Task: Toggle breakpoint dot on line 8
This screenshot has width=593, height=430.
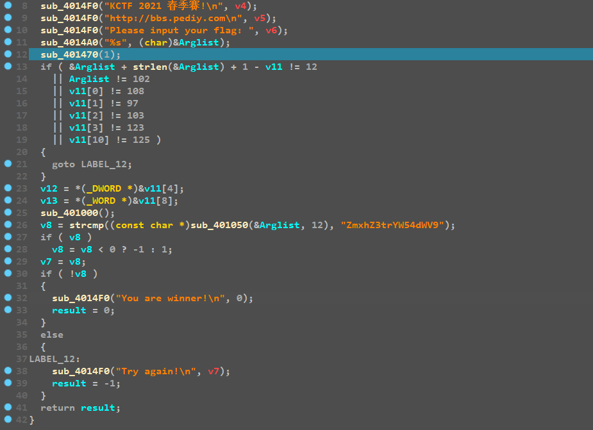Action: click(8, 5)
